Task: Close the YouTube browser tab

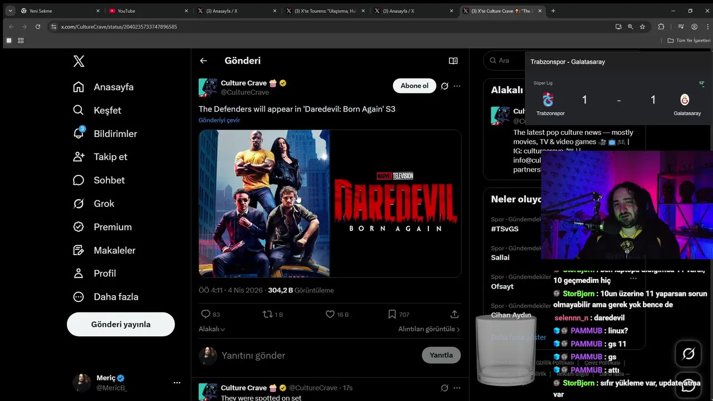Action: [186, 11]
